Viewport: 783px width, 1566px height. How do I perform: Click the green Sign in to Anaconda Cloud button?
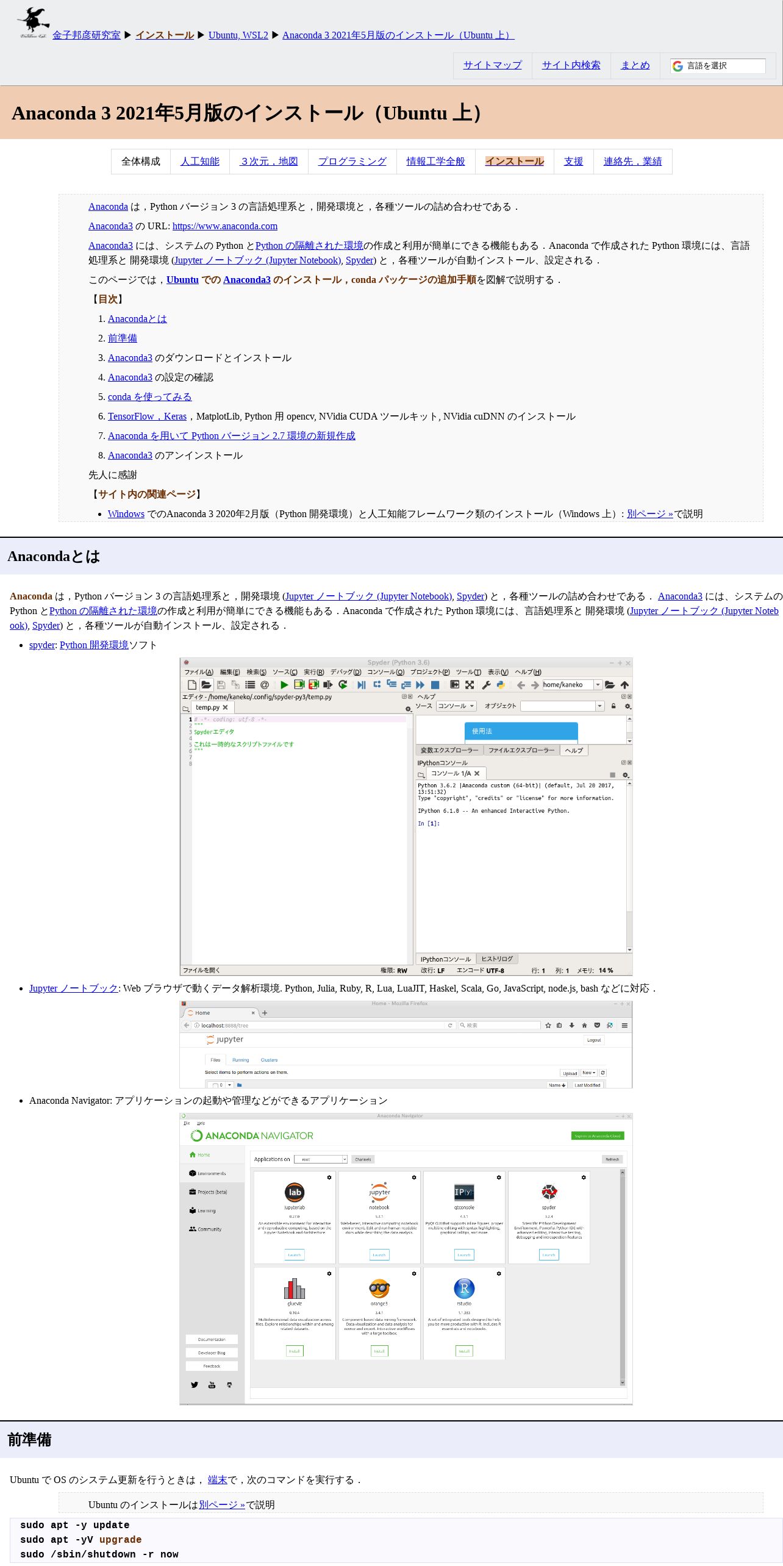pos(598,1135)
